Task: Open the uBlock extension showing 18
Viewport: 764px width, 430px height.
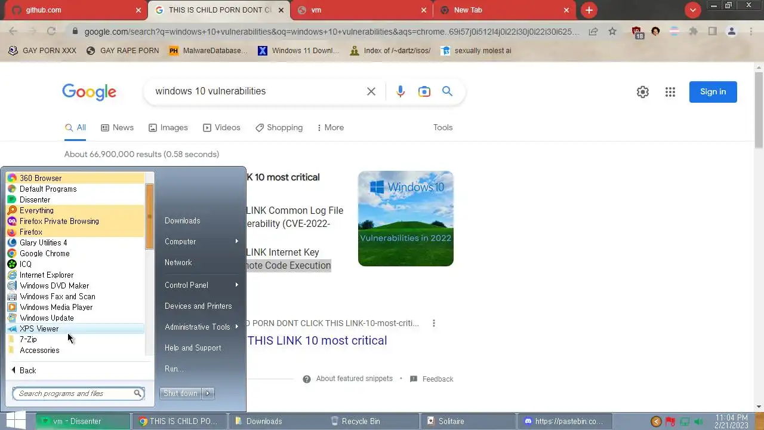Action: tap(637, 32)
